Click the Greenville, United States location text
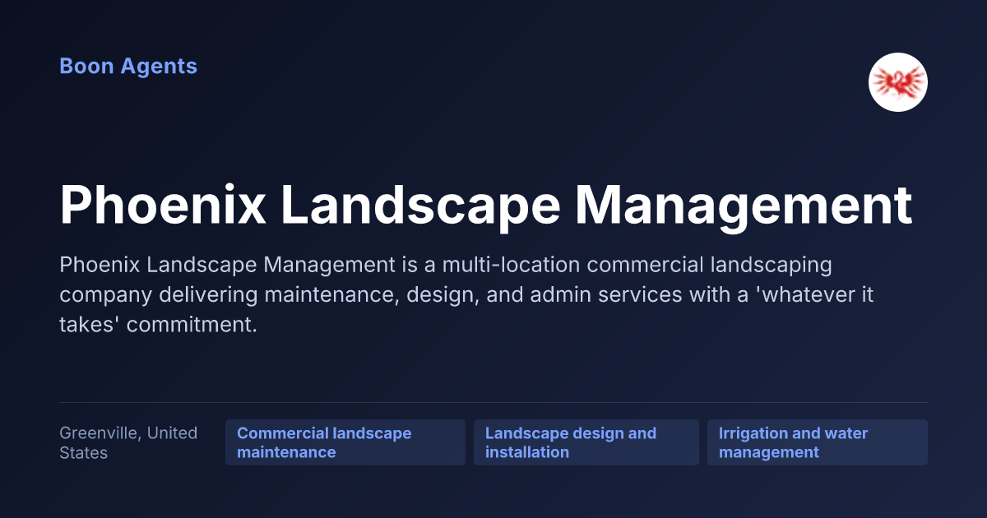Image resolution: width=987 pixels, height=518 pixels. point(129,442)
